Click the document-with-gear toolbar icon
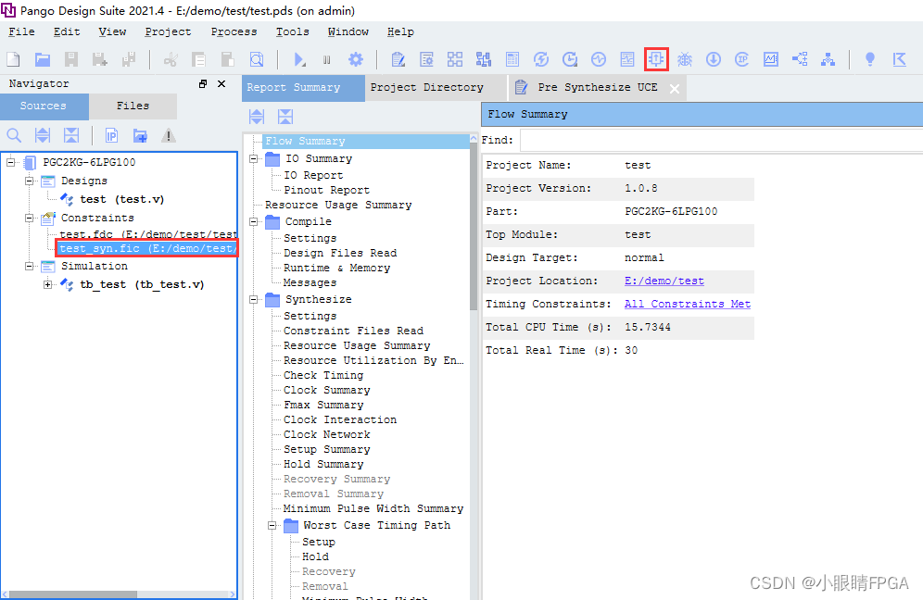923x600 pixels. [x=426, y=59]
